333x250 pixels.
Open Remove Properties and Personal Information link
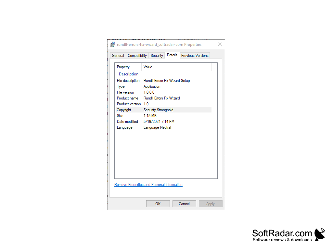pyautogui.click(x=148, y=185)
